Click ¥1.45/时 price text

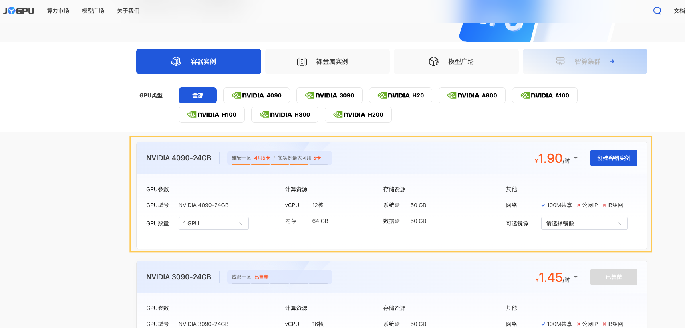click(552, 277)
